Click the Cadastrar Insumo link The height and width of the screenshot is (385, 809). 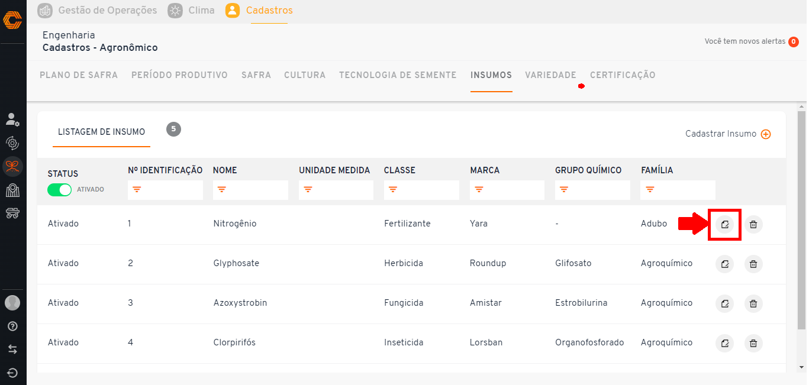[x=721, y=134]
